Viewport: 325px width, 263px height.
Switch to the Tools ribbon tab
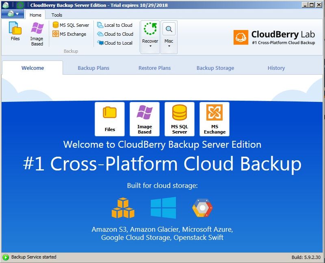pos(57,15)
